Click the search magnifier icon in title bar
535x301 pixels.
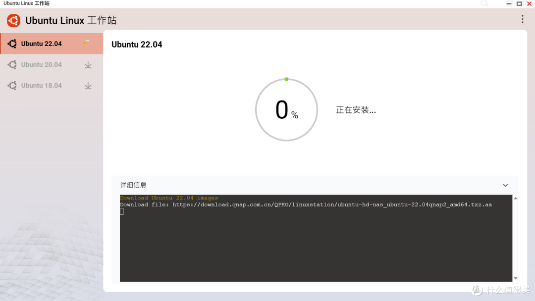click(x=484, y=3)
